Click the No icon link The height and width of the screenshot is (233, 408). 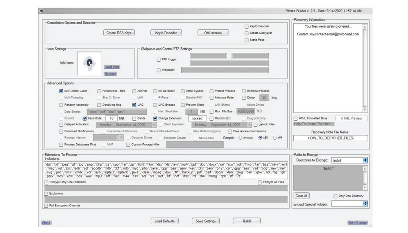[110, 74]
